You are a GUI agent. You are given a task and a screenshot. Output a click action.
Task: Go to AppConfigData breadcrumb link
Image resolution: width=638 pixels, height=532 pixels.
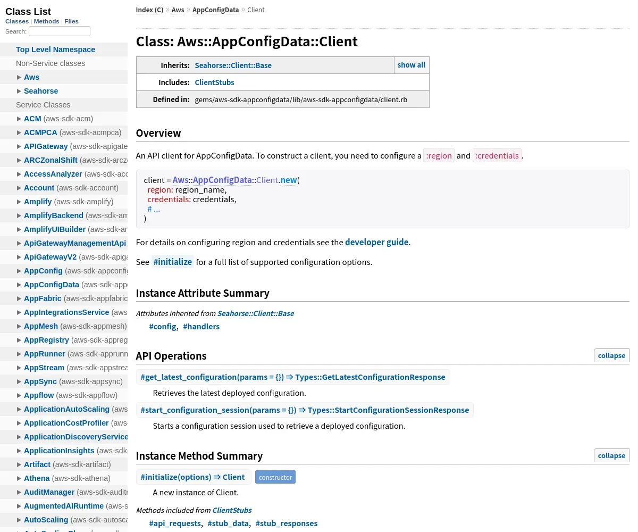click(x=215, y=10)
